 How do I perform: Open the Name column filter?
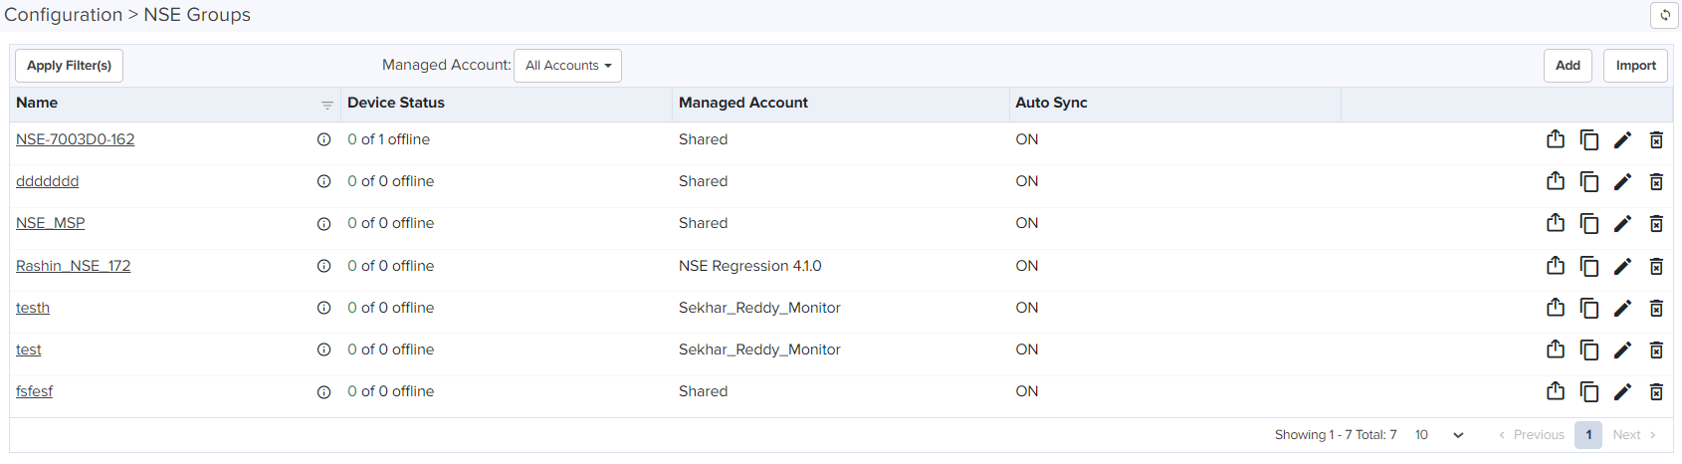point(326,105)
